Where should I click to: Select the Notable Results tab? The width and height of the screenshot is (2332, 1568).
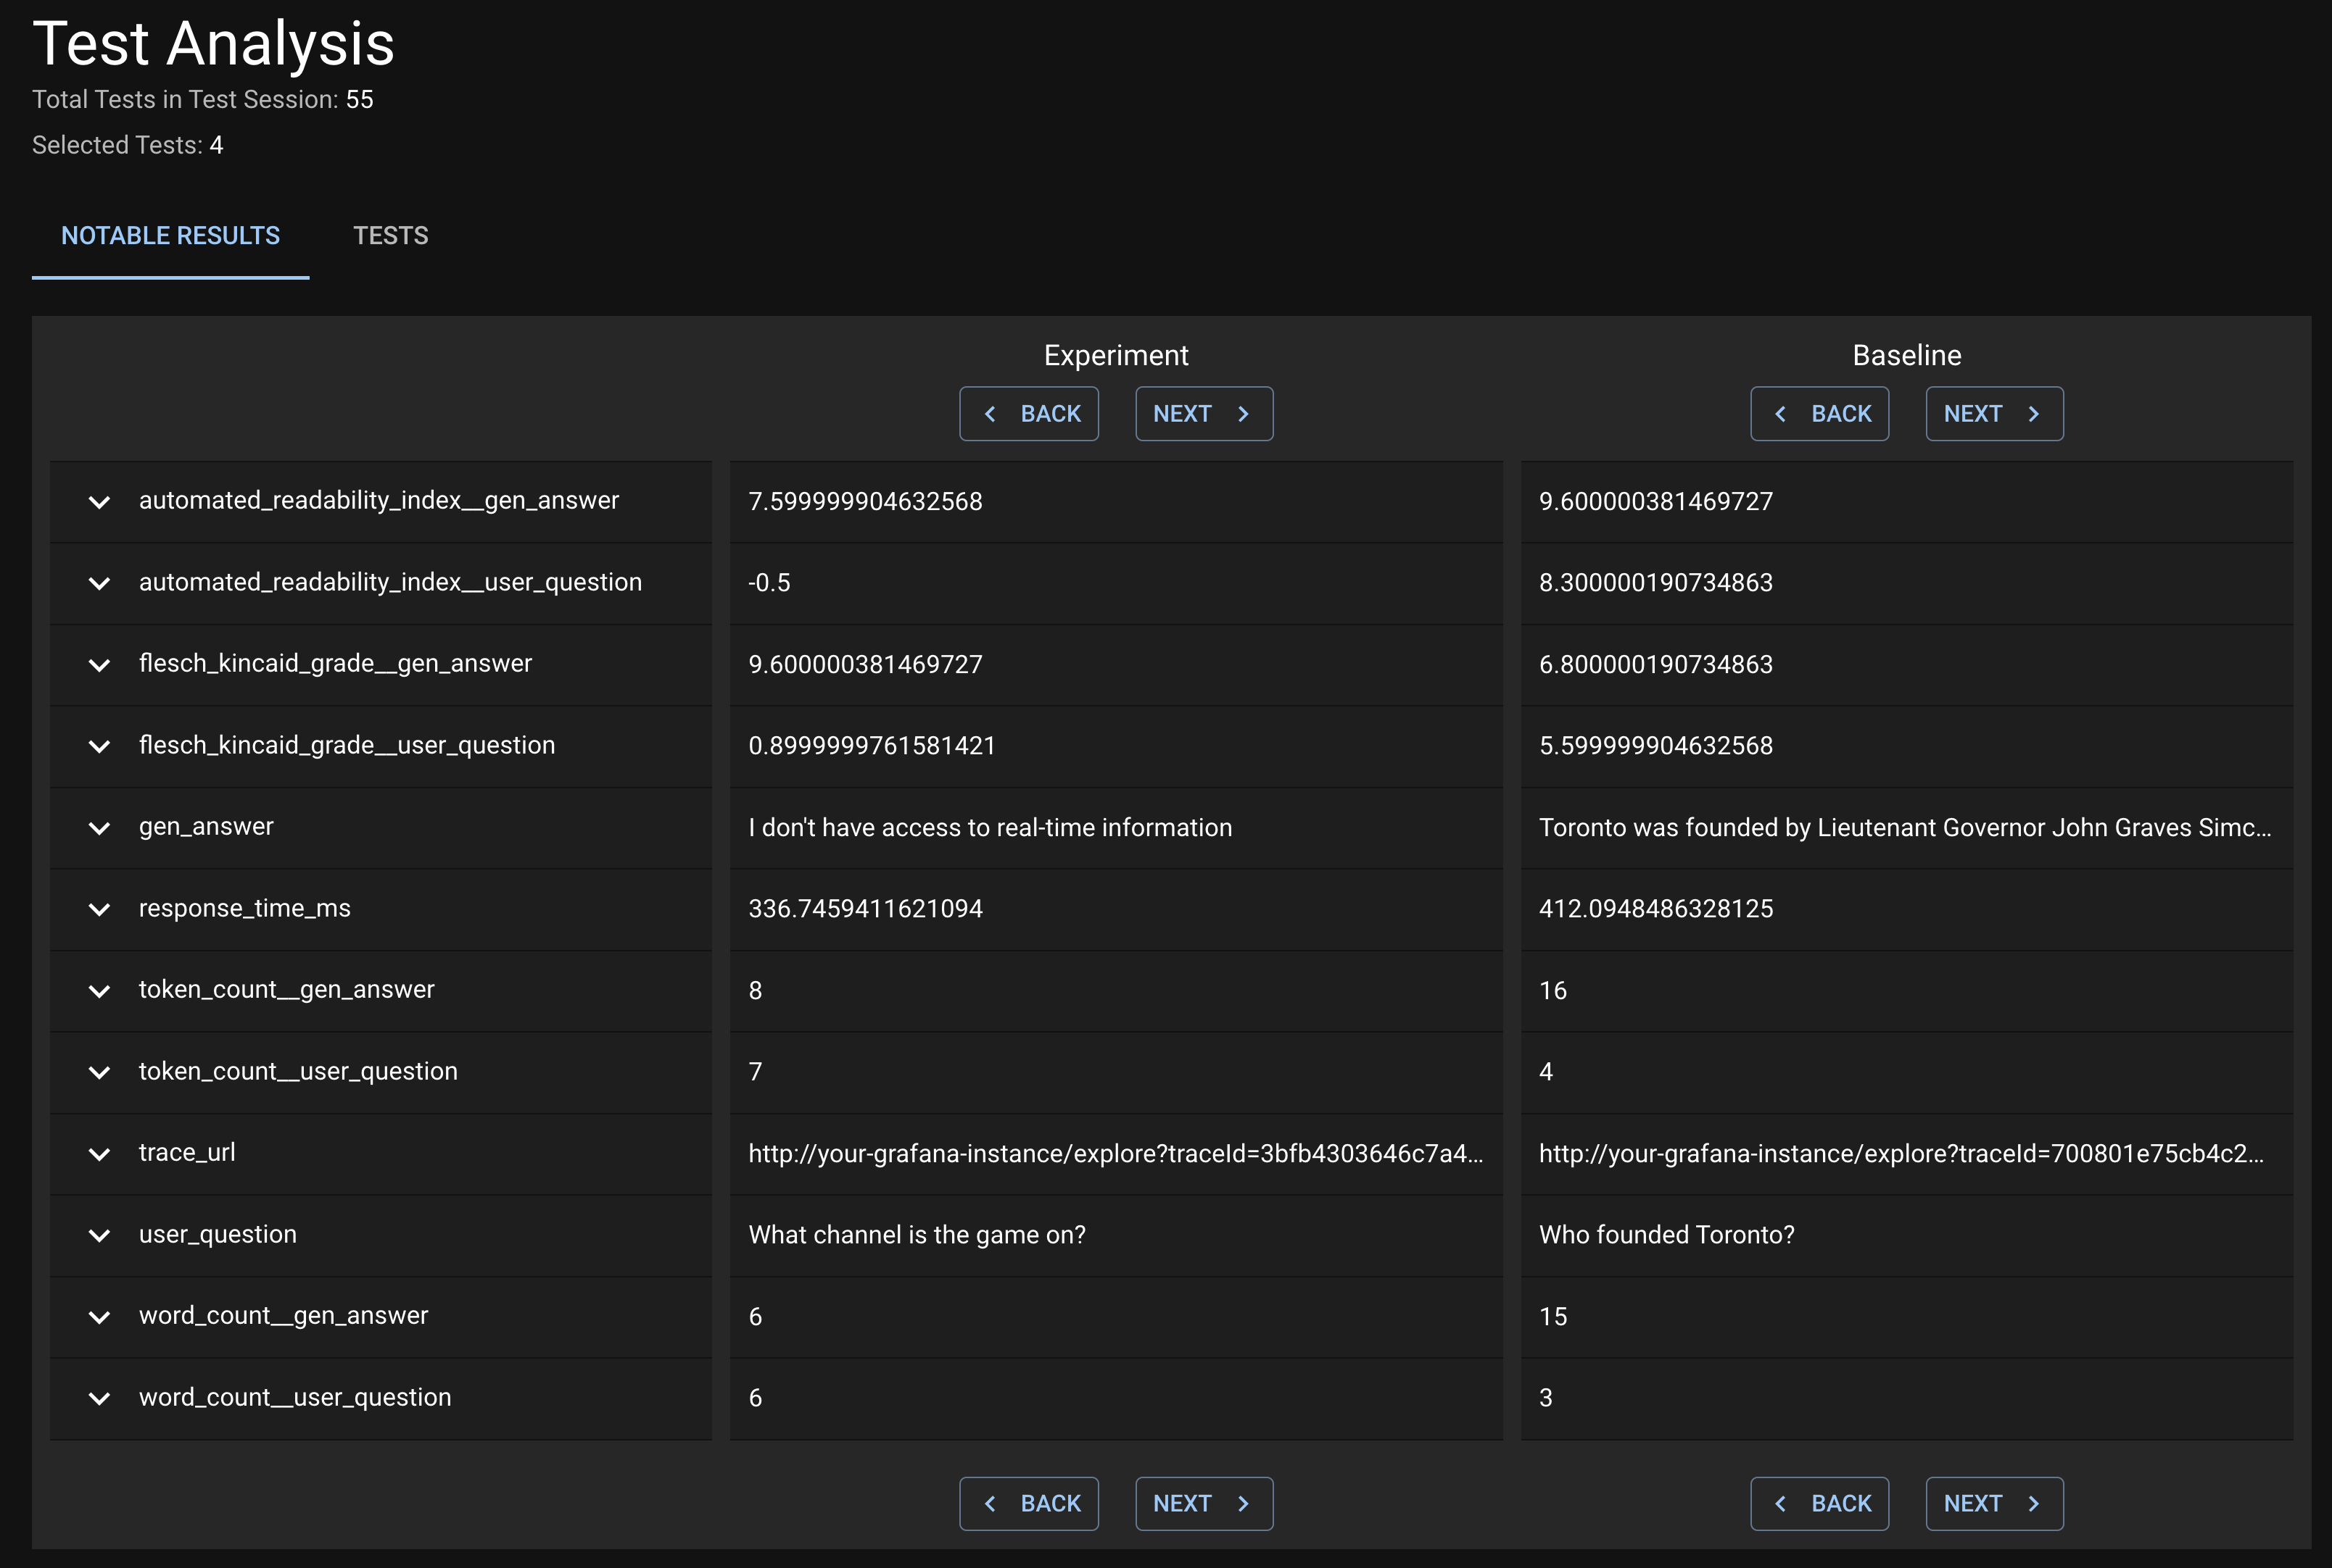pos(170,236)
